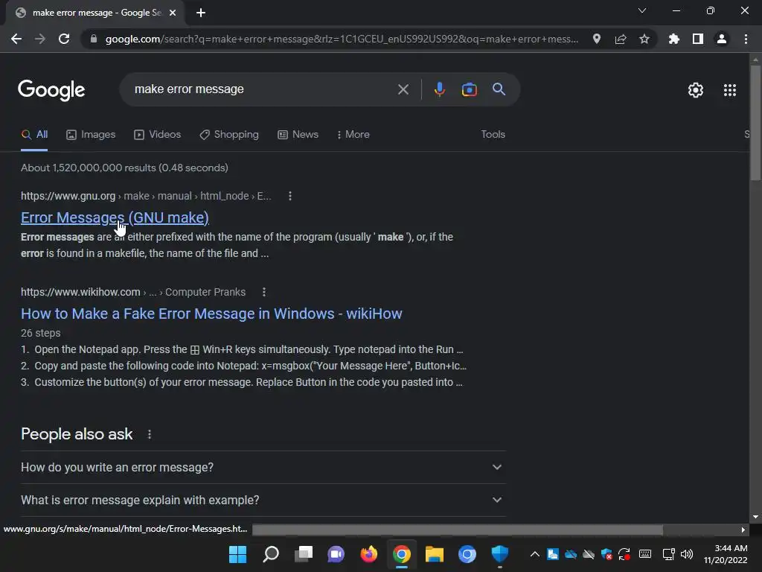Switch to Videos results
Screen dimensions: 762x572
158,135
